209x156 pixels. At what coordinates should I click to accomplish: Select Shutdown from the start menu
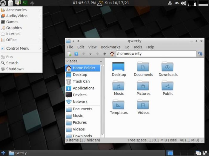[x=15, y=69]
